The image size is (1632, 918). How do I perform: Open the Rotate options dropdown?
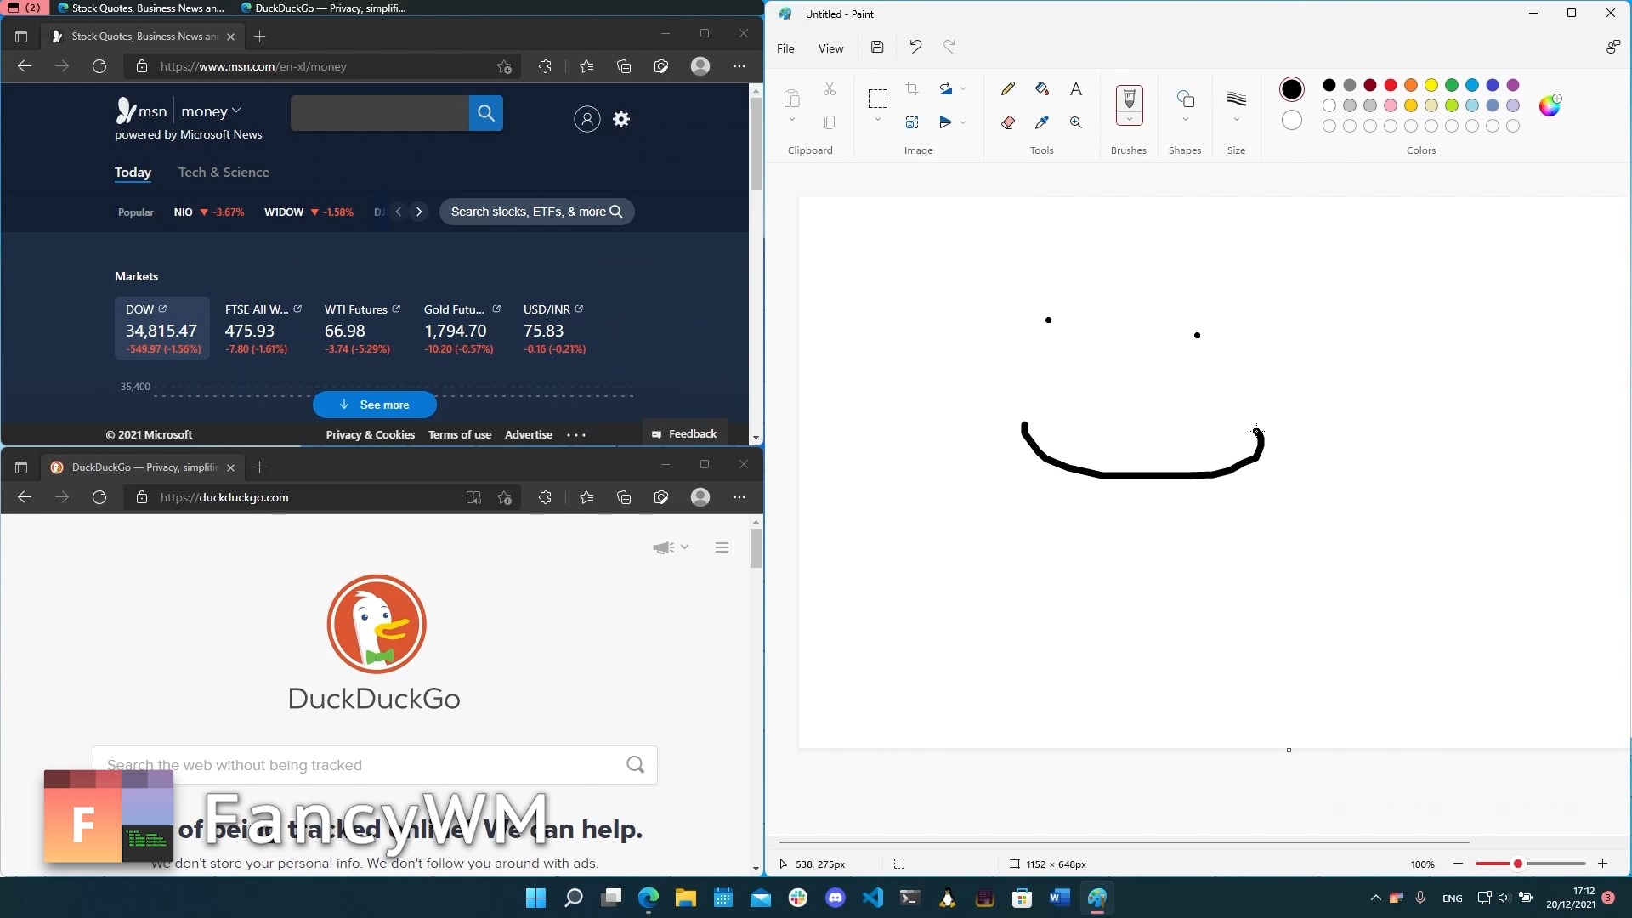click(963, 88)
